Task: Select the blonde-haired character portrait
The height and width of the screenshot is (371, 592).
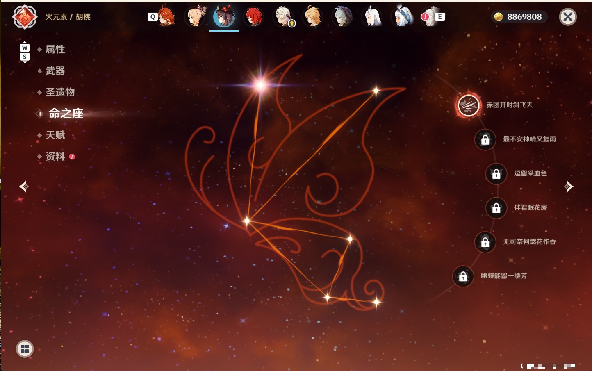Action: pyautogui.click(x=312, y=17)
